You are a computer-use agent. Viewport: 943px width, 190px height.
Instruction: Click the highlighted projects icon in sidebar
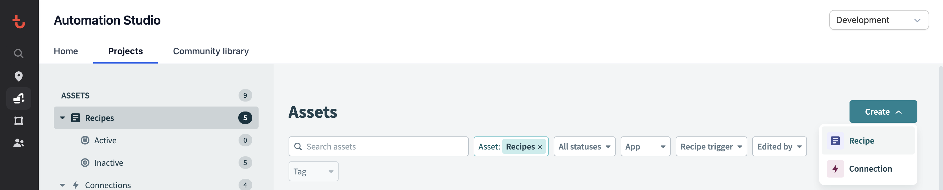click(x=18, y=98)
